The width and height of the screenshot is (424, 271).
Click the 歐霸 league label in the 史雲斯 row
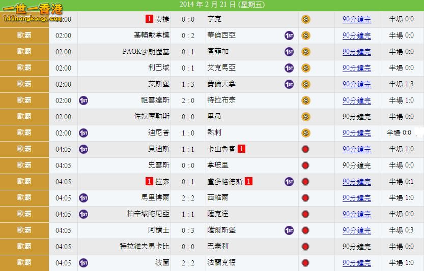(x=24, y=165)
